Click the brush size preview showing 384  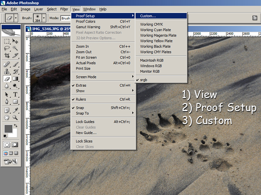pos(38,18)
